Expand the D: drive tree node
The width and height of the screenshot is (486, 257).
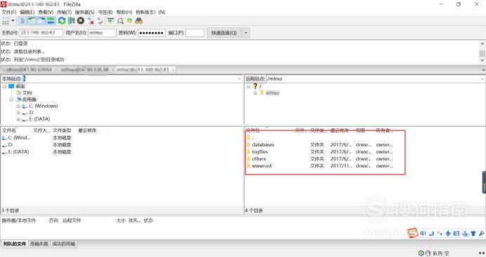tap(18, 113)
